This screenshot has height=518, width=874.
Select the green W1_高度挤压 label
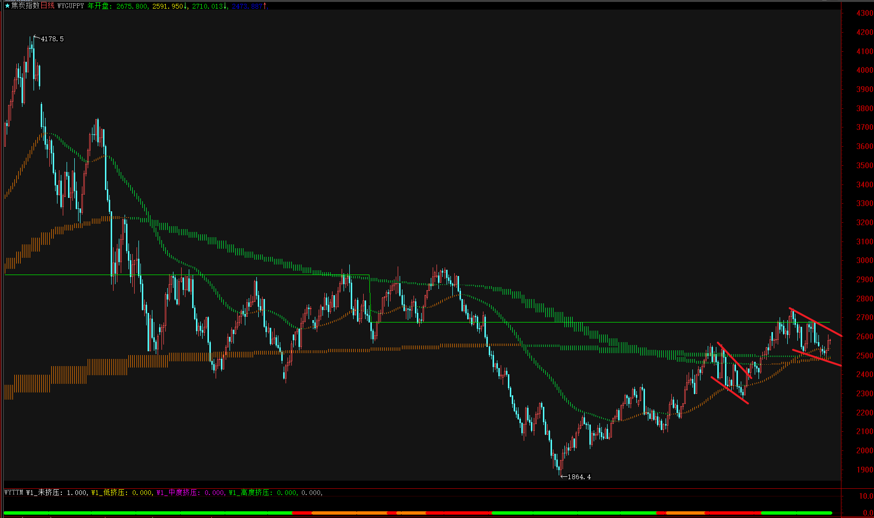point(249,493)
